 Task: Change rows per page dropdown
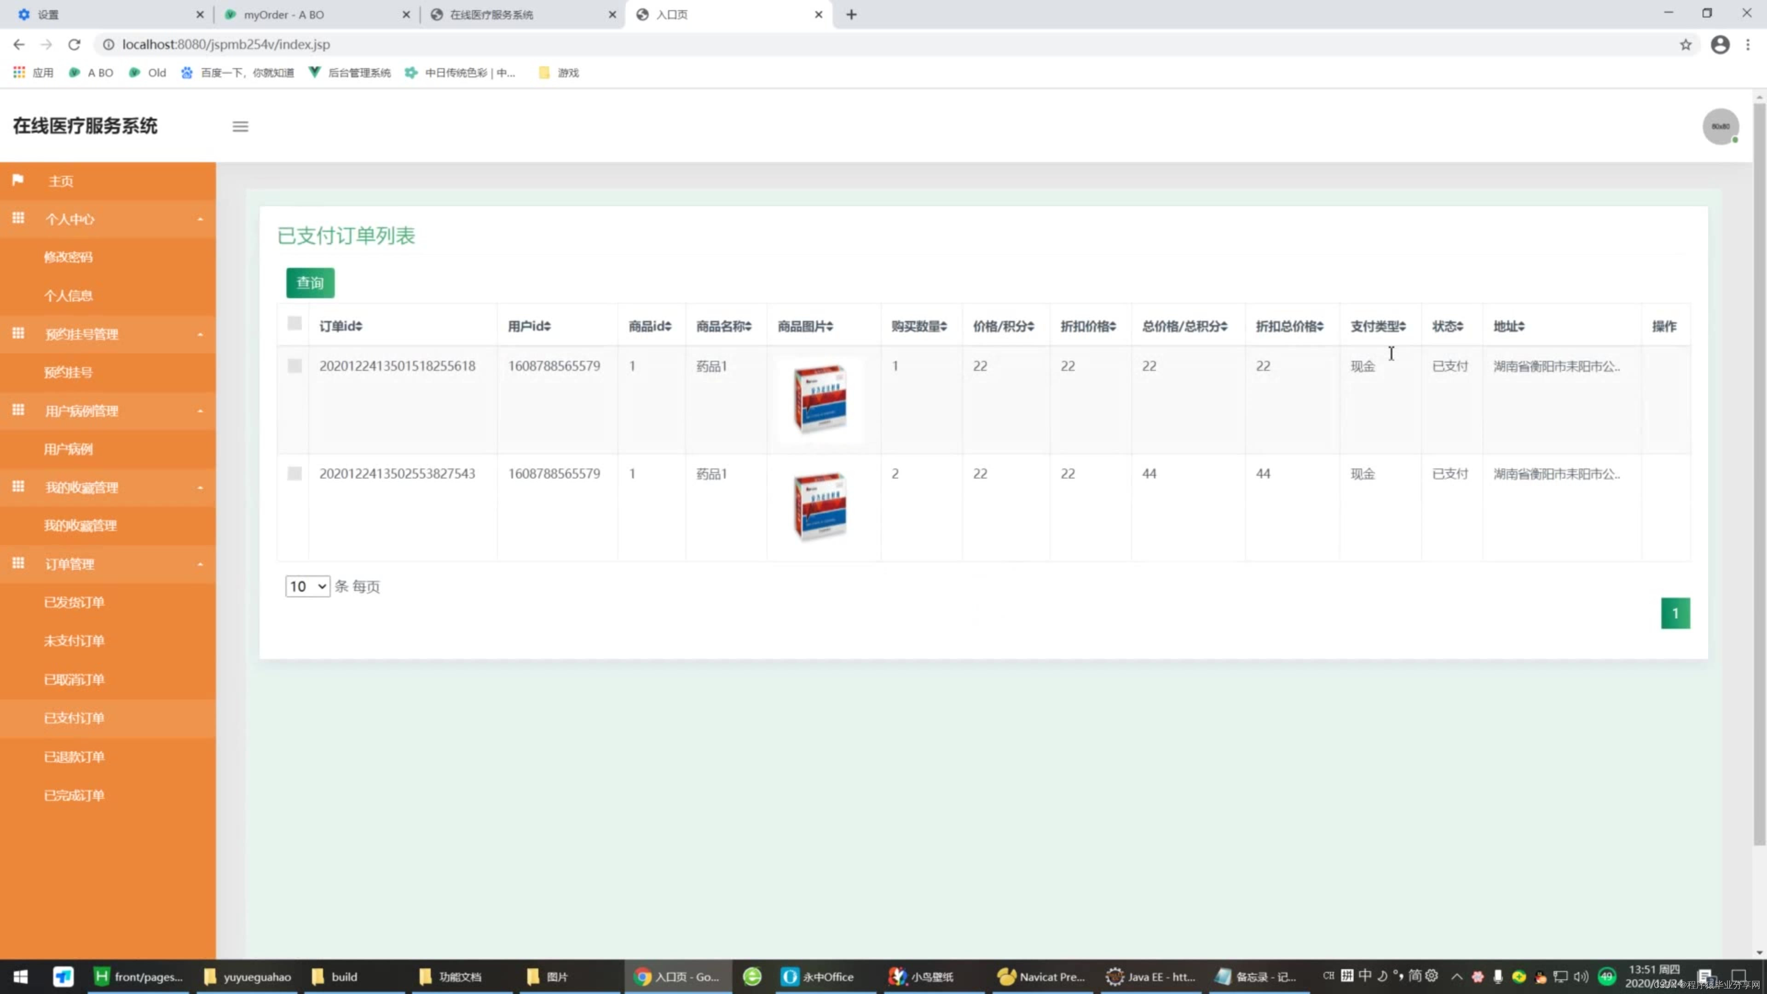pyautogui.click(x=307, y=587)
